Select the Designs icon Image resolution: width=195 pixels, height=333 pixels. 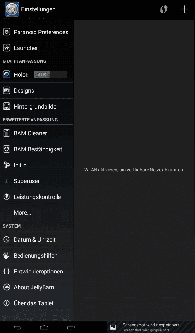coord(6,90)
